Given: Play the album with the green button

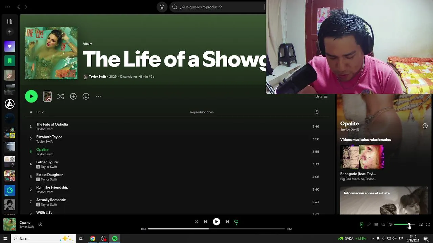Looking at the screenshot, I should click(31, 96).
